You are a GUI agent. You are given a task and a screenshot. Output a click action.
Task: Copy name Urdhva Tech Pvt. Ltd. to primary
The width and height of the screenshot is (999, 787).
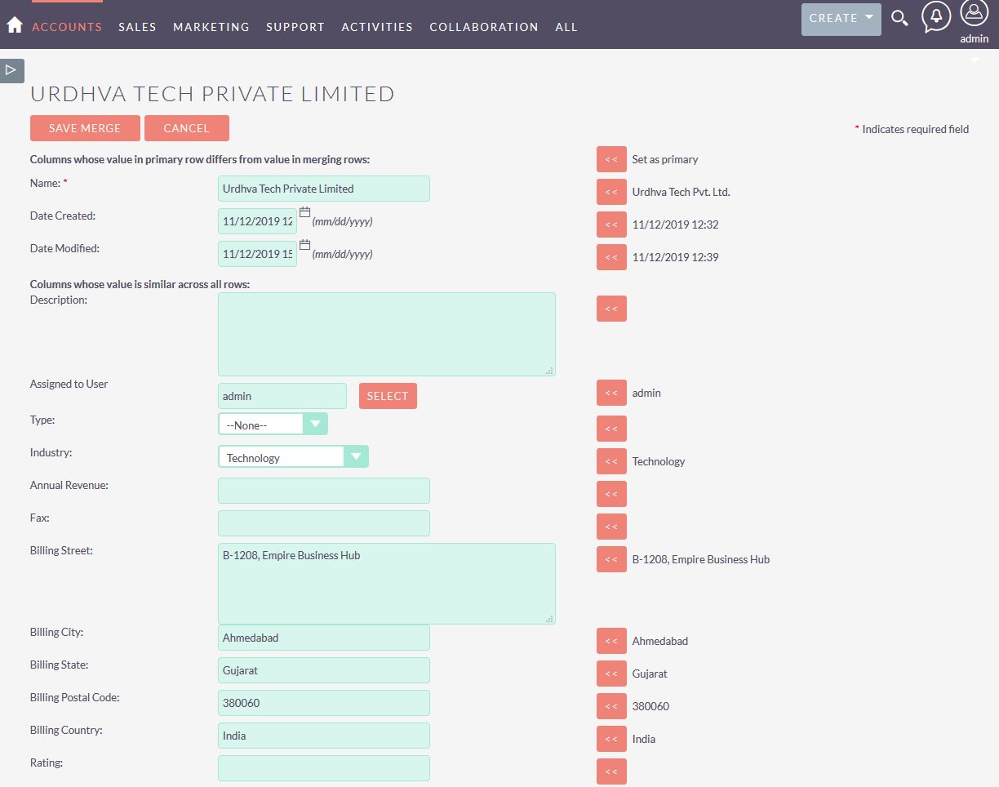click(x=611, y=192)
